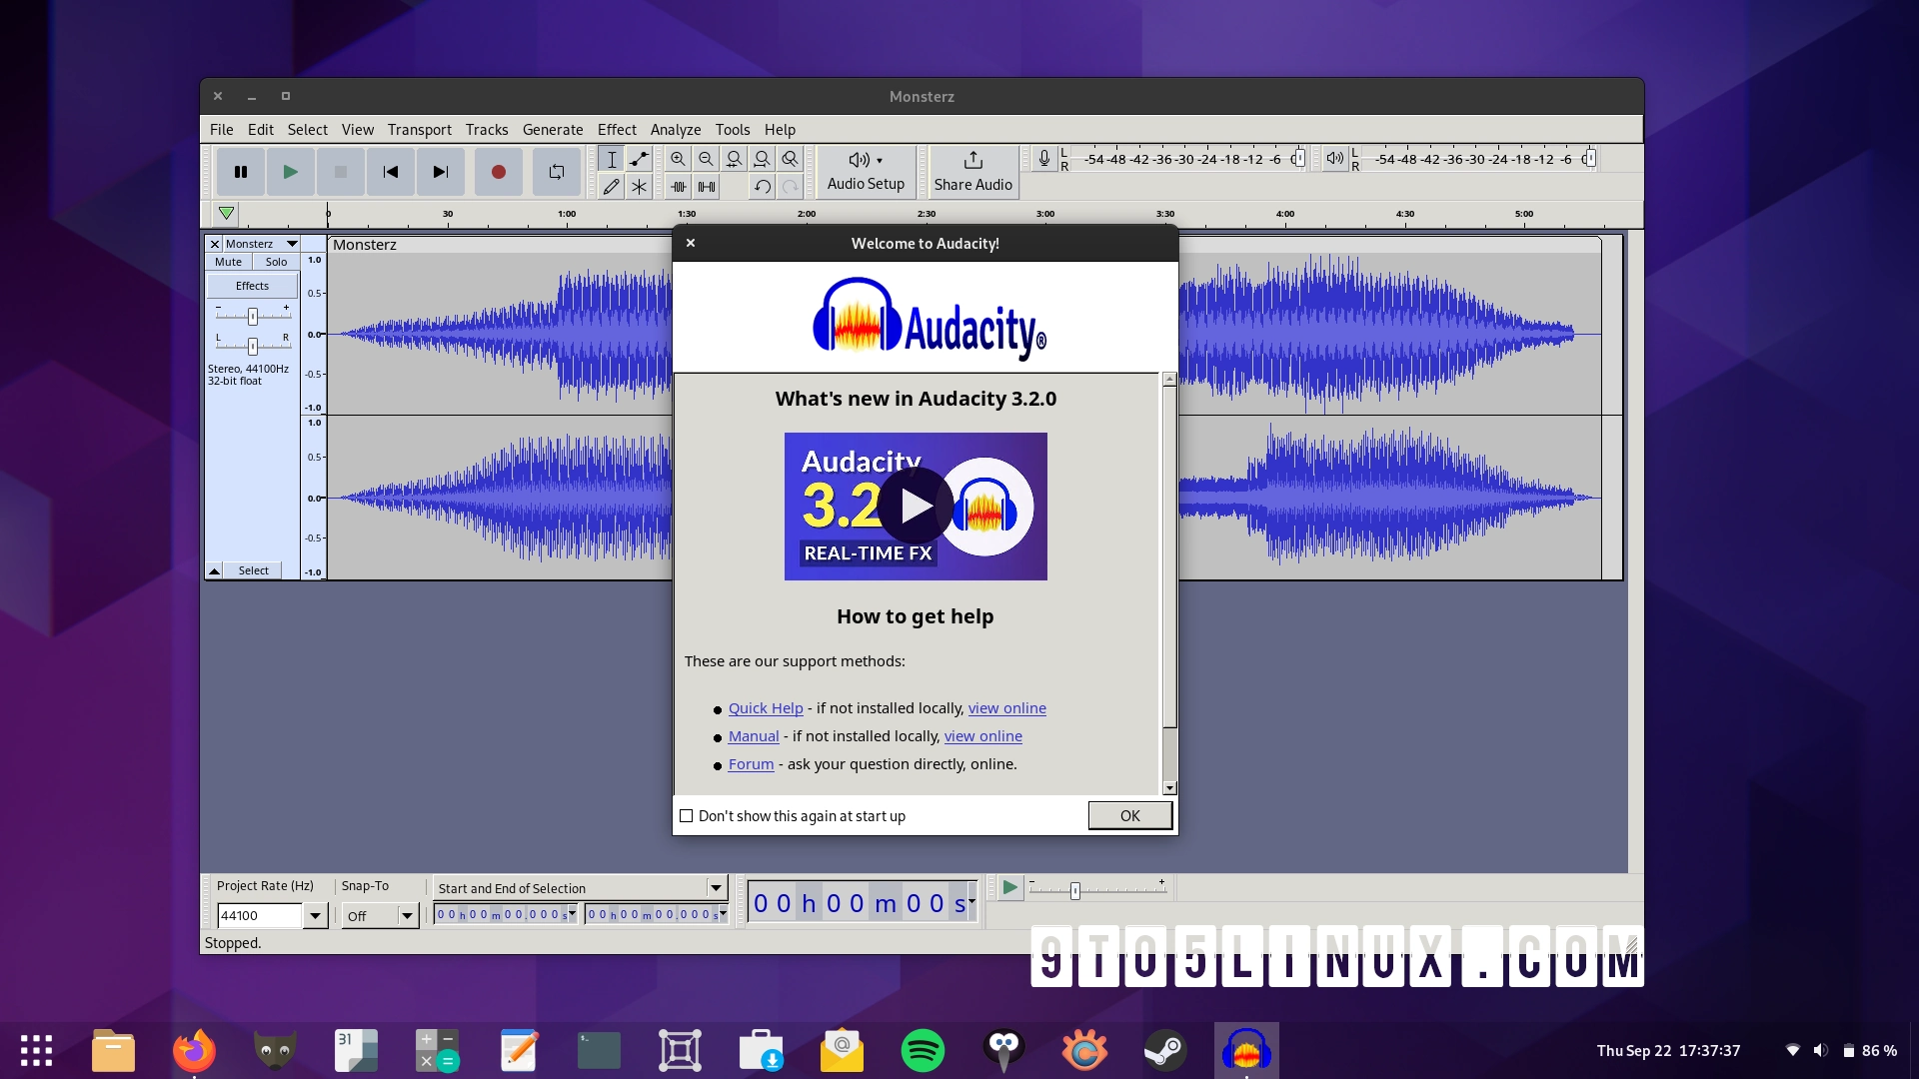Click the Trim Audio Outside Selection icon

coord(678,186)
